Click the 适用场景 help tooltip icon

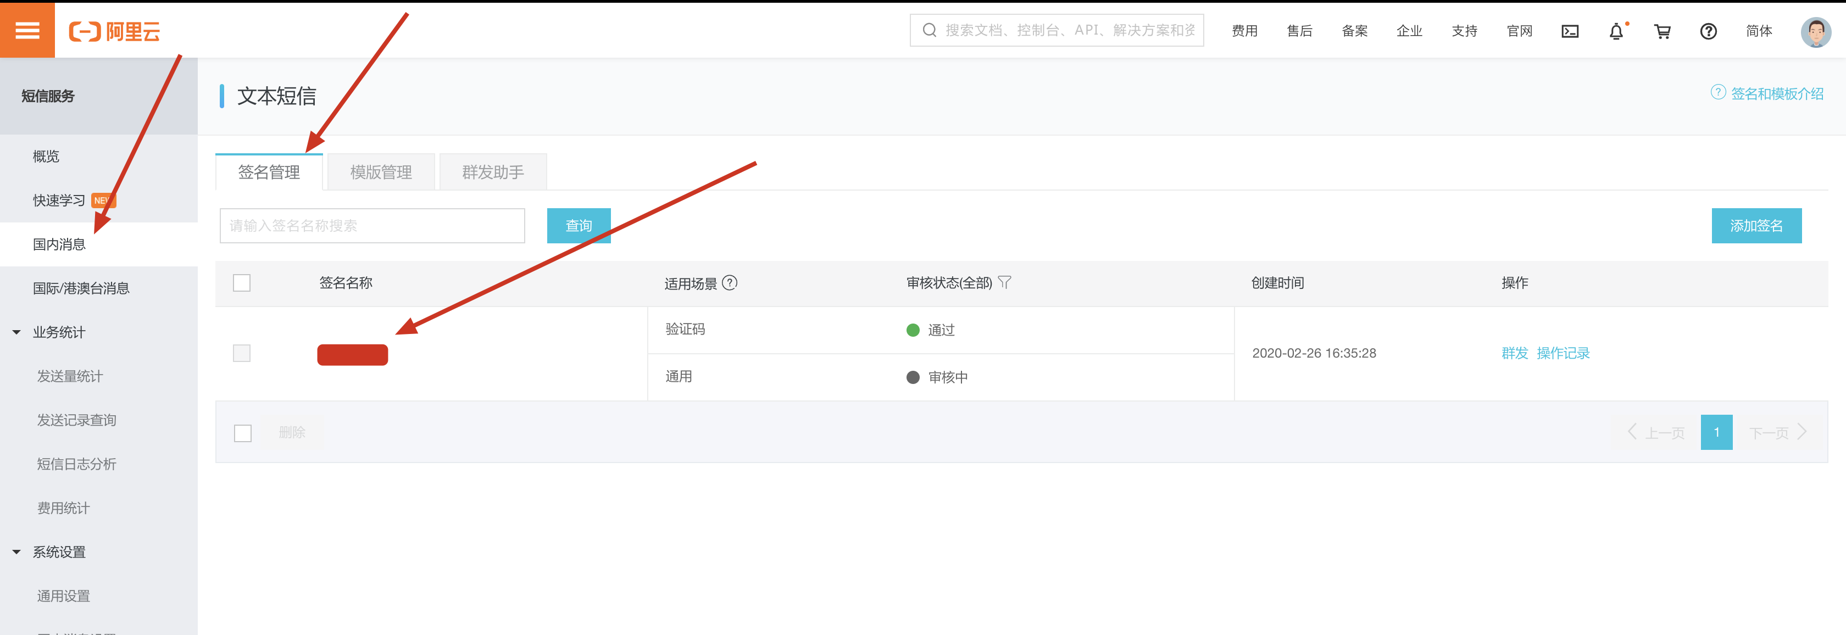point(730,282)
